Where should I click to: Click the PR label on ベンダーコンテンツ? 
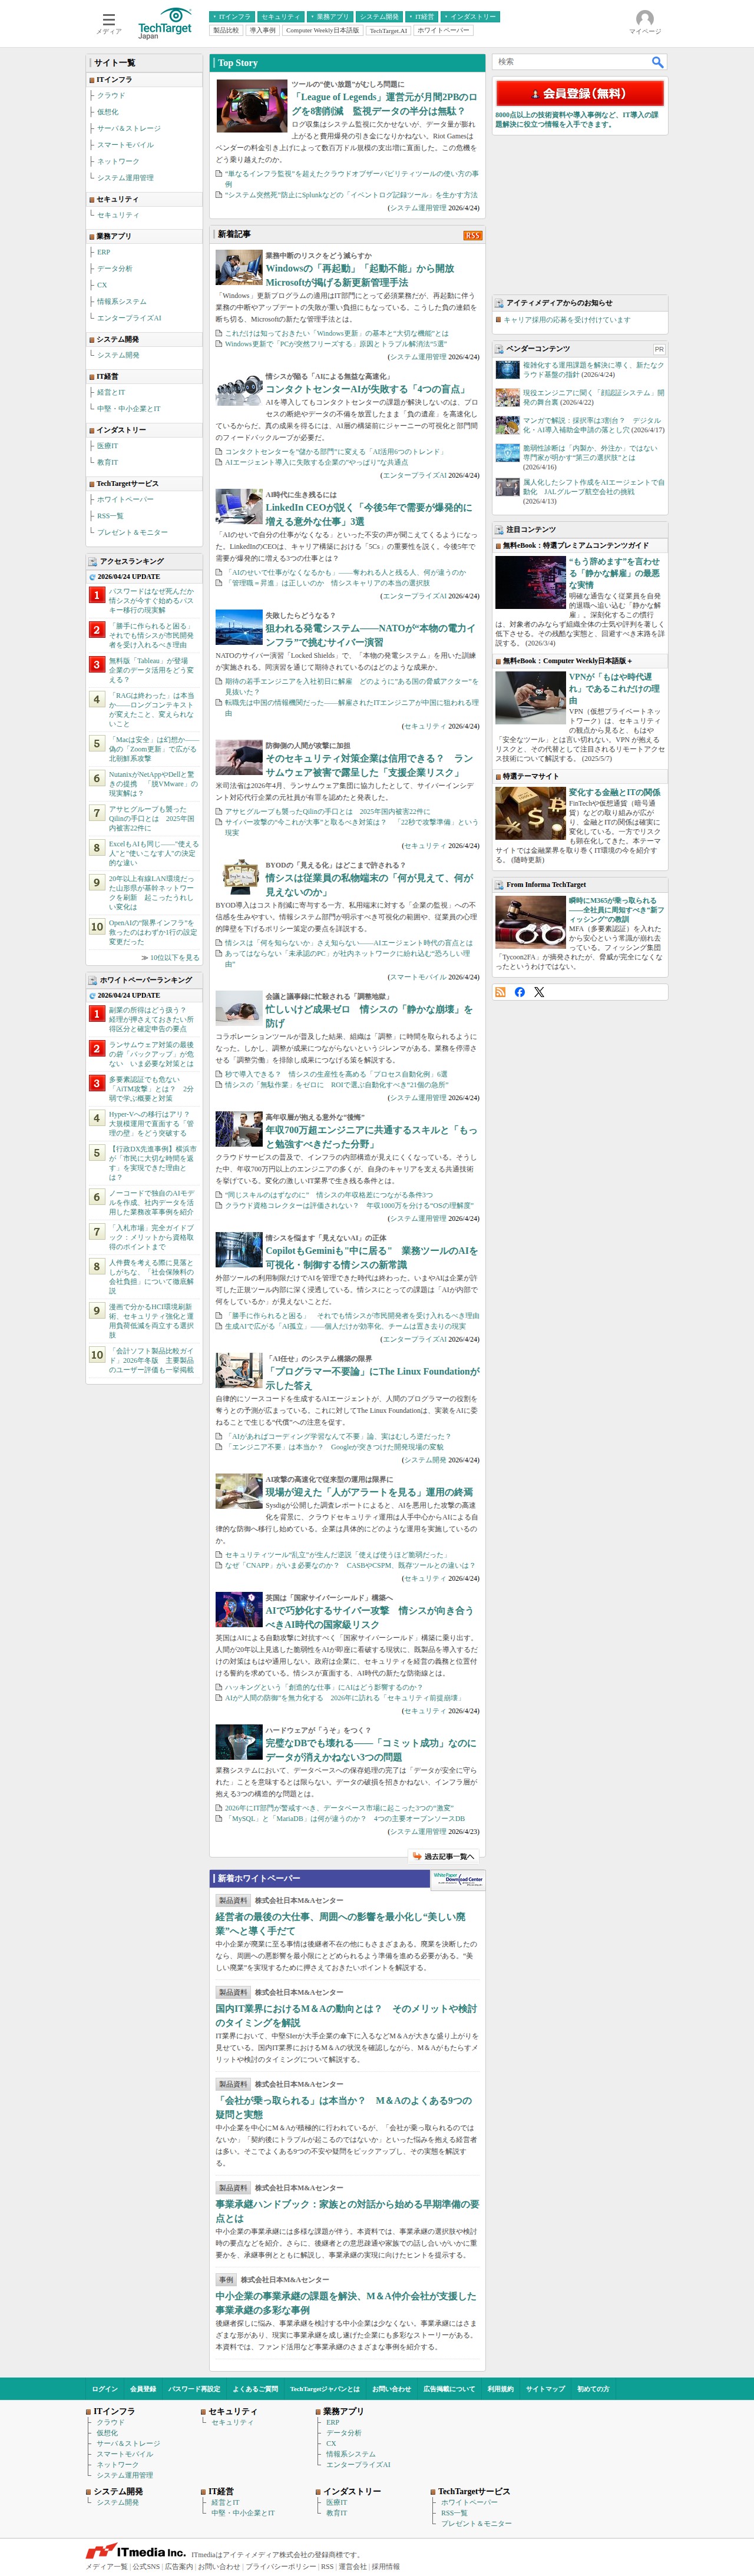659,349
